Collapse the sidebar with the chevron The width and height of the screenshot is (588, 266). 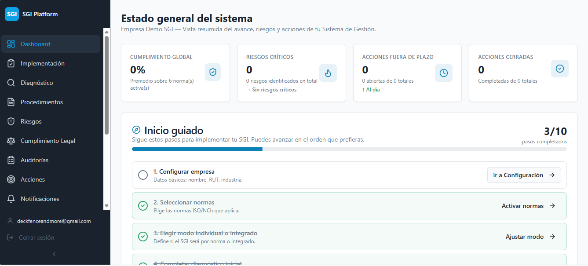coord(55,254)
